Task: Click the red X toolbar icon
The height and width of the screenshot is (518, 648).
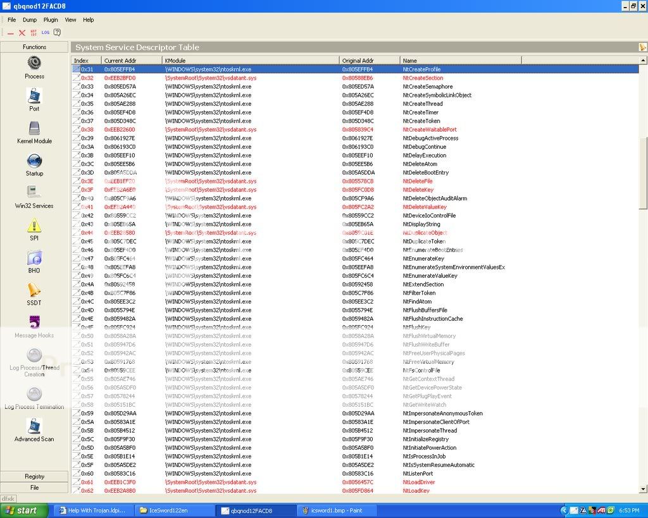Action: (x=22, y=33)
